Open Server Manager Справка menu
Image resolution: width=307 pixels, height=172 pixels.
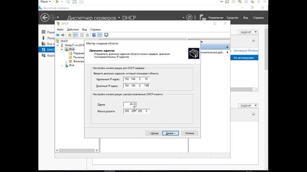pyautogui.click(x=258, y=18)
